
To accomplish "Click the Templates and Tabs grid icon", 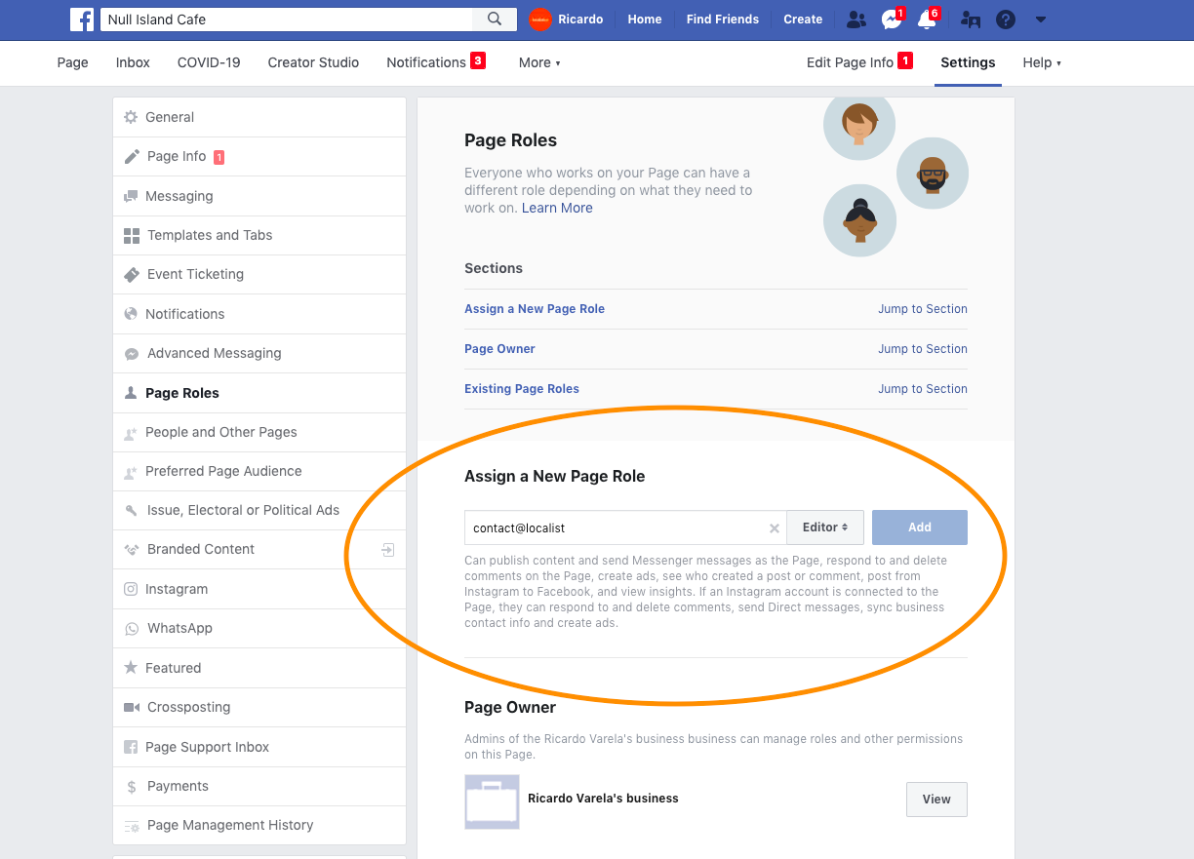I will (x=132, y=235).
